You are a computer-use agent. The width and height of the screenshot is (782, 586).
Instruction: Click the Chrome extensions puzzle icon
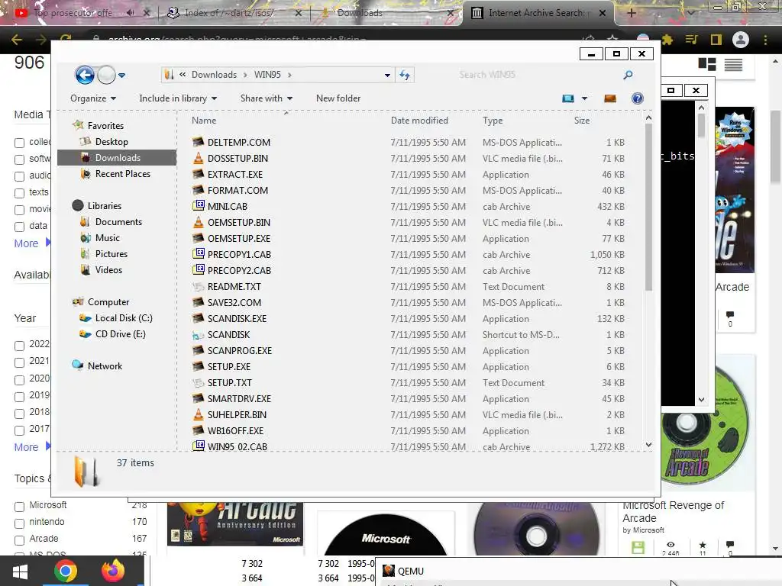(667, 40)
